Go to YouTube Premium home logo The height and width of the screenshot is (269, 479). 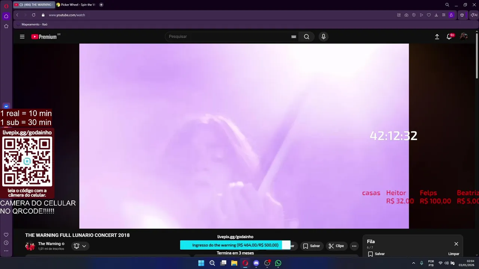[45, 37]
